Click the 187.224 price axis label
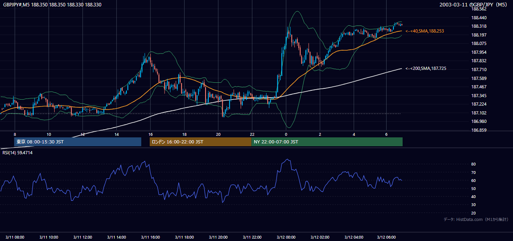The height and width of the screenshot is (241, 513). [x=479, y=104]
